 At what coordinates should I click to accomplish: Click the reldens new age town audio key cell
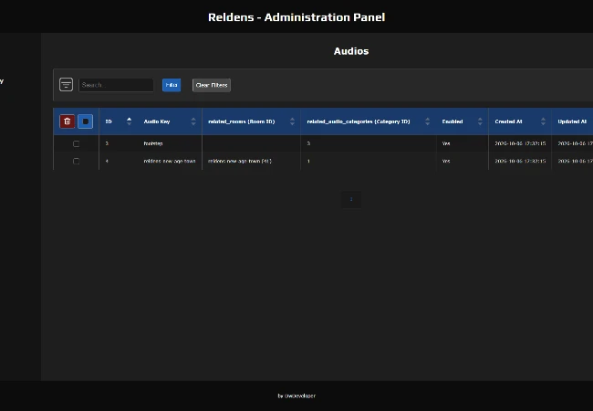170,161
